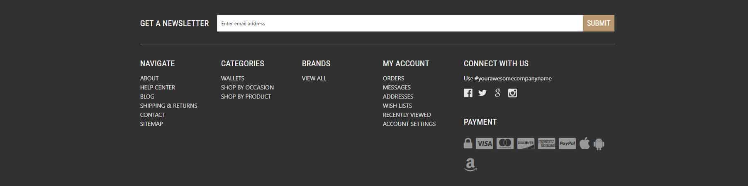
Task: Click the Discover card icon
Action: tap(526, 144)
